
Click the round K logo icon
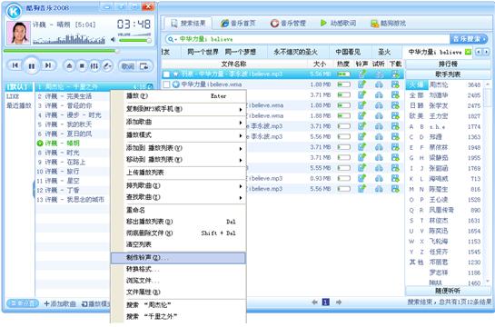15,11
